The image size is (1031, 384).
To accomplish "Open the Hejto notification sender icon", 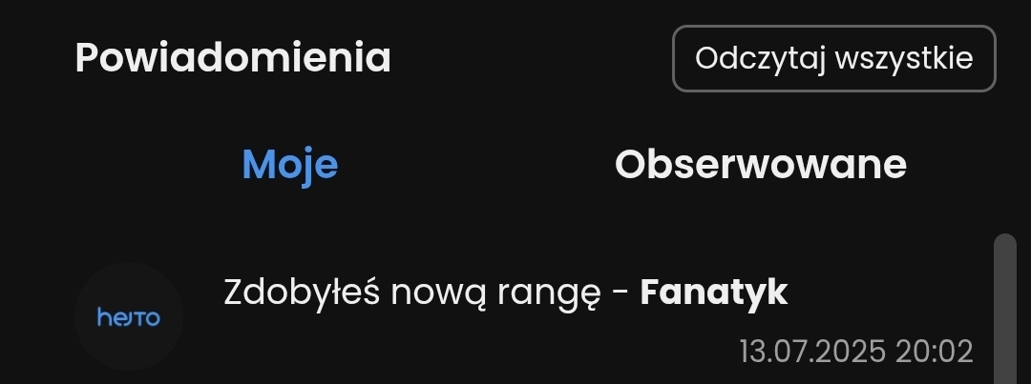I will coord(129,316).
